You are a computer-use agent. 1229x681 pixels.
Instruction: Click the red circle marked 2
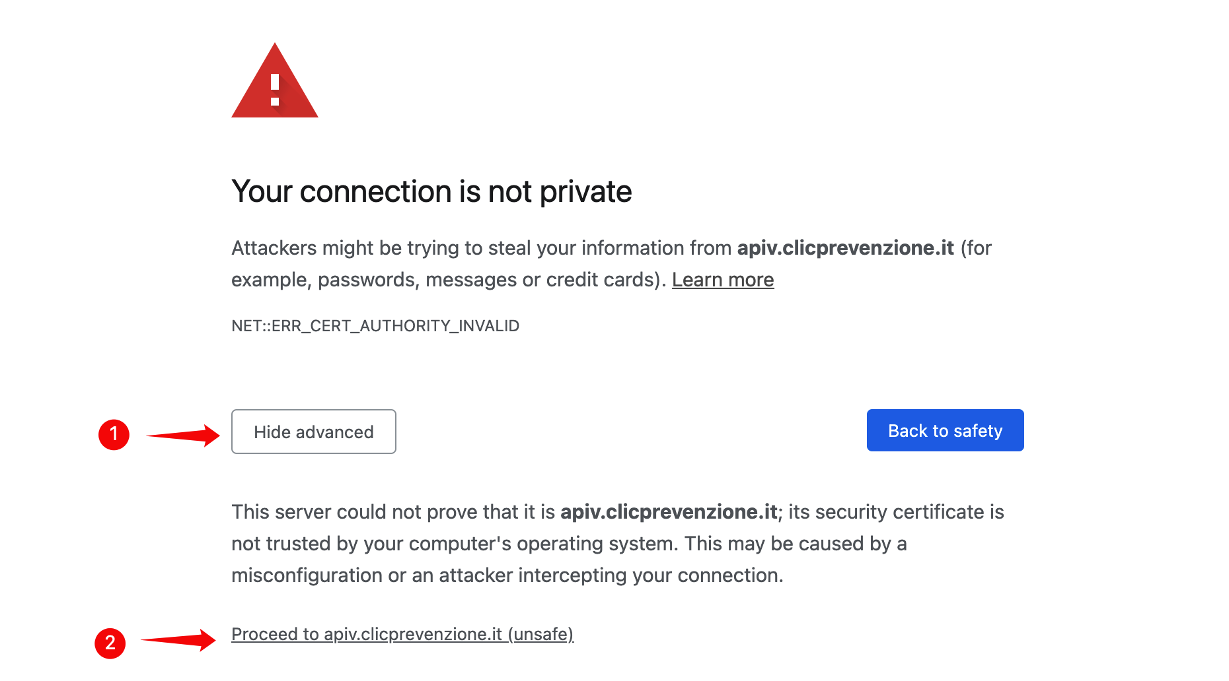[110, 643]
